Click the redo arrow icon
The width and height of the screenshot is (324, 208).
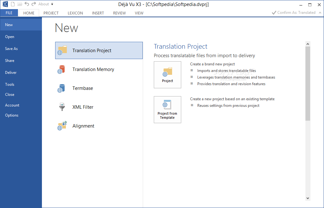pyautogui.click(x=34, y=4)
